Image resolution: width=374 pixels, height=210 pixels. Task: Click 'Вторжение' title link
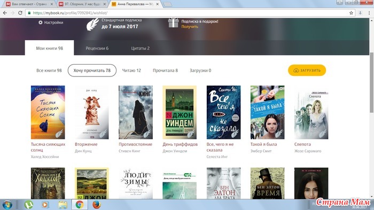click(86, 144)
